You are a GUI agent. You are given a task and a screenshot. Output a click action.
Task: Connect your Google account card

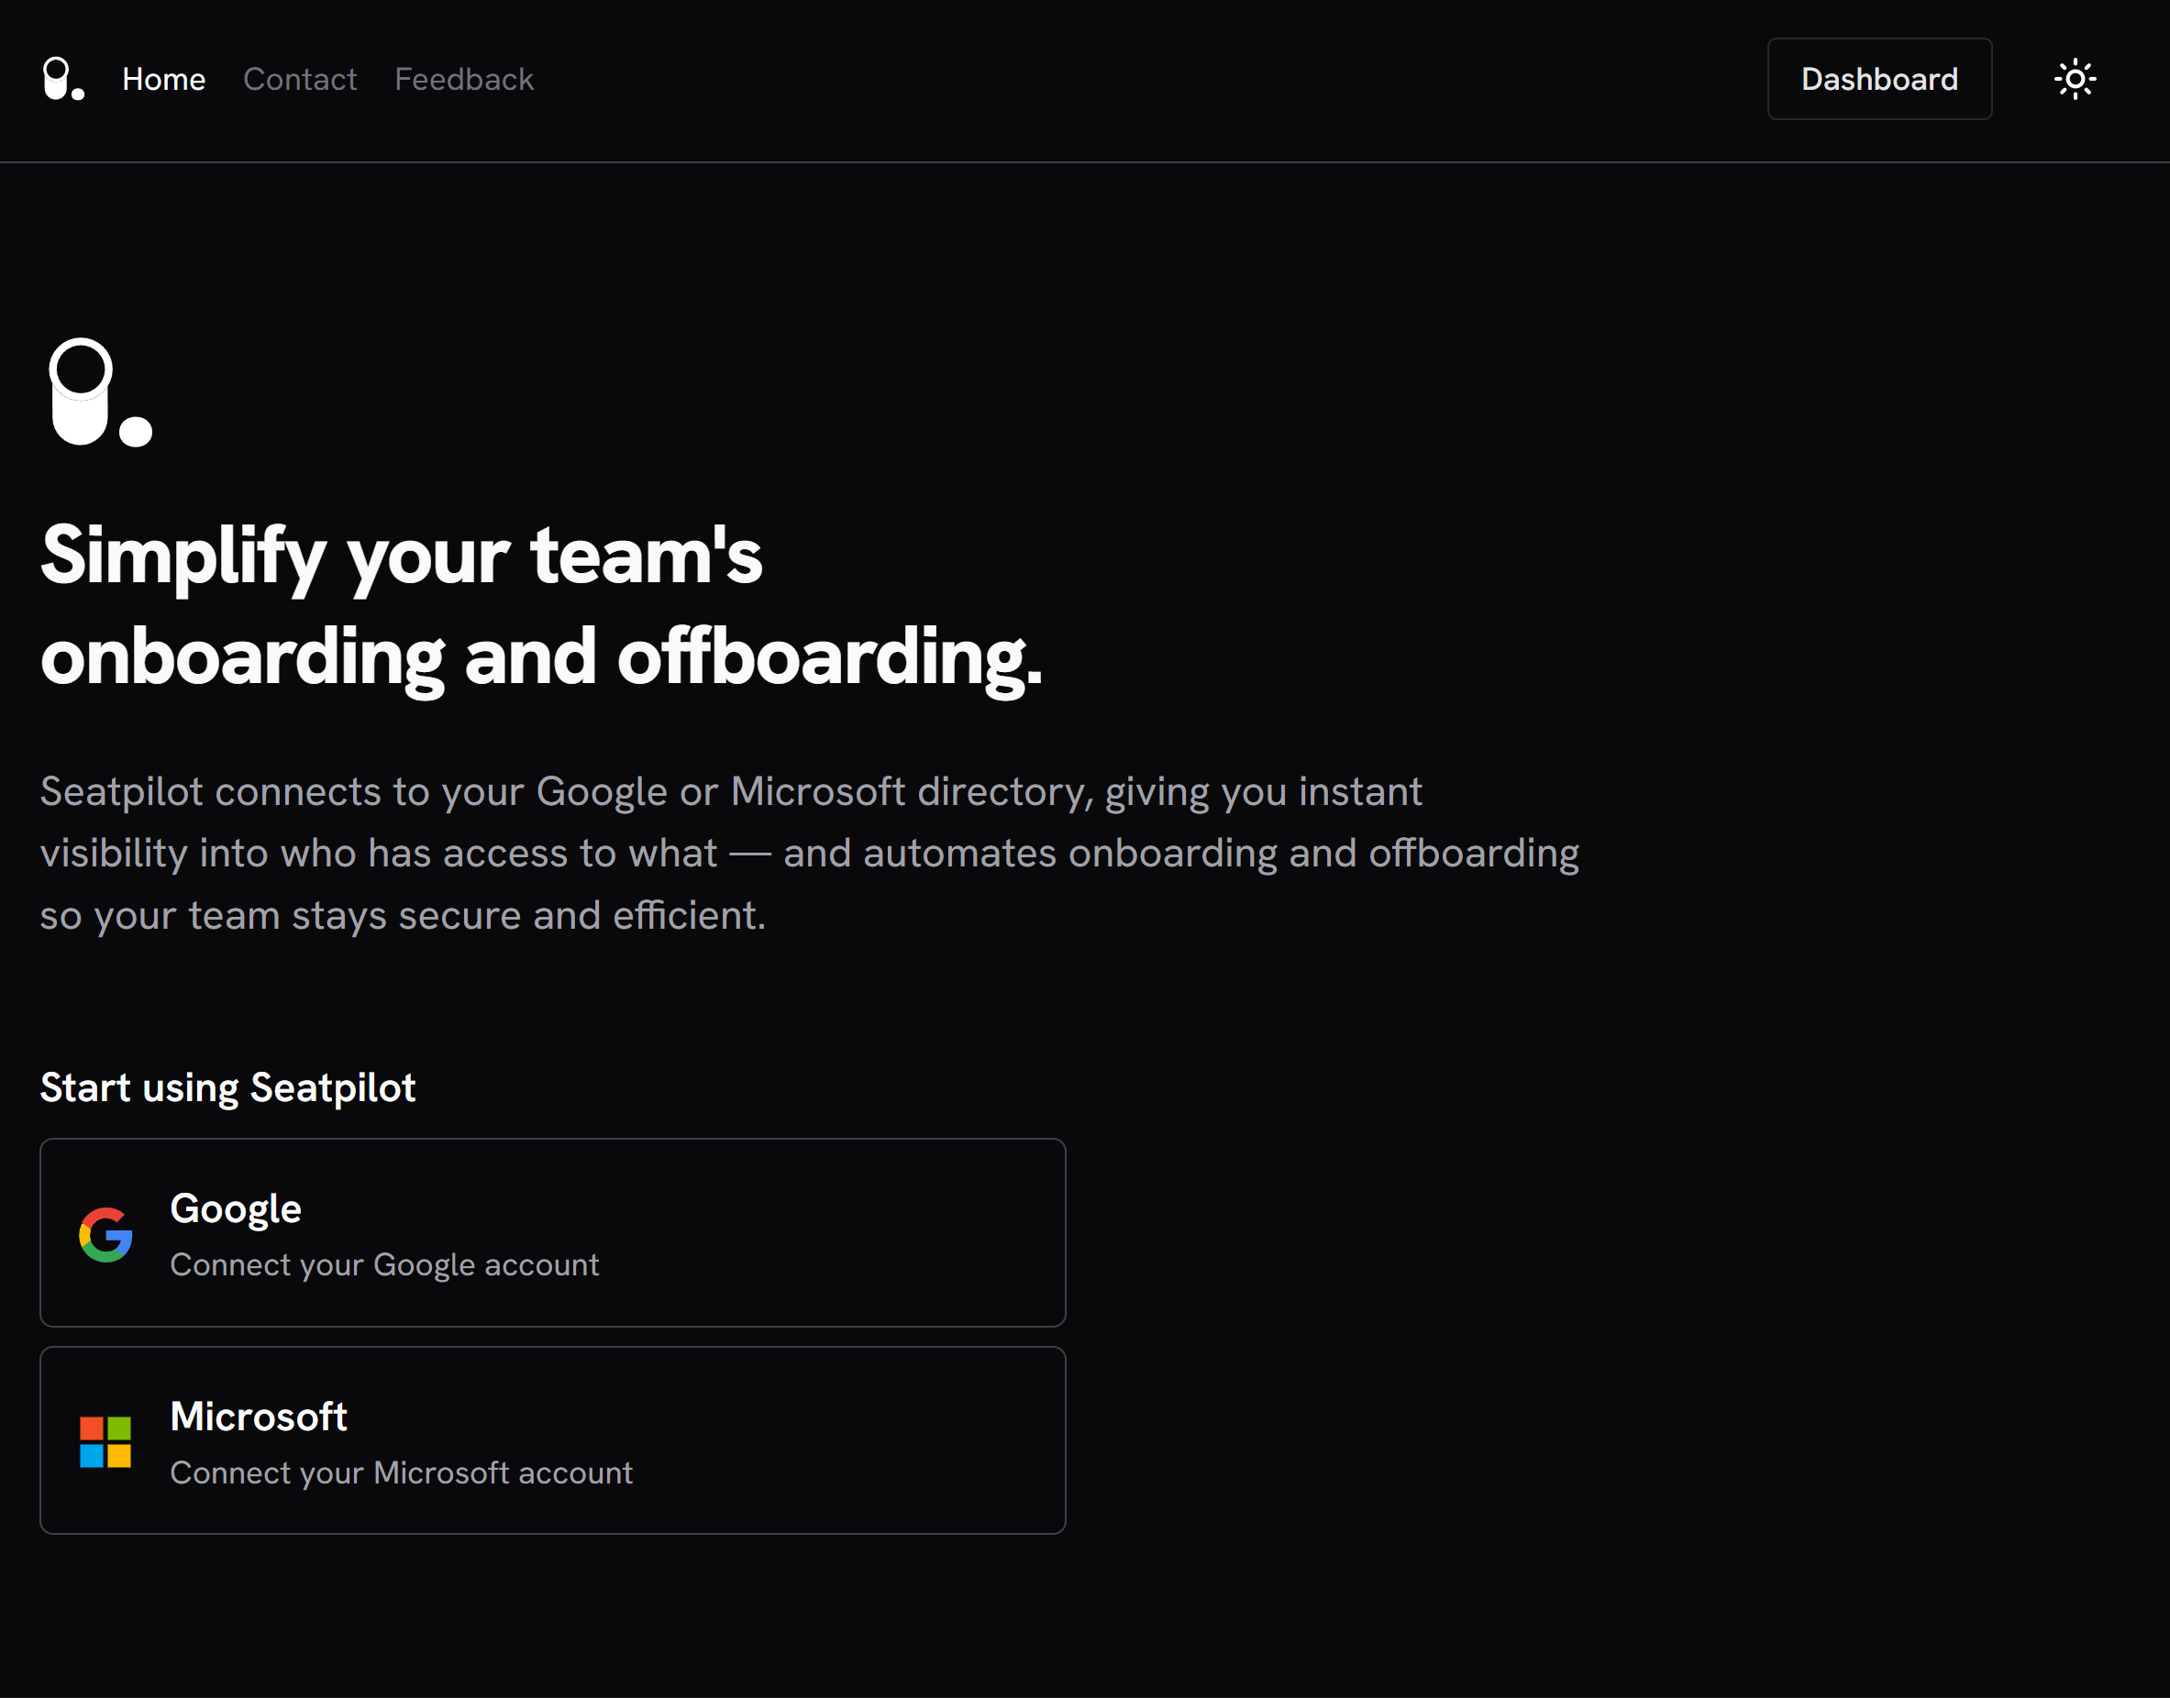pos(552,1233)
